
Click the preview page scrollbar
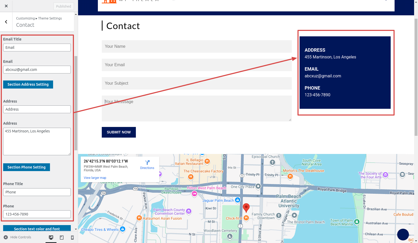coord(416,77)
